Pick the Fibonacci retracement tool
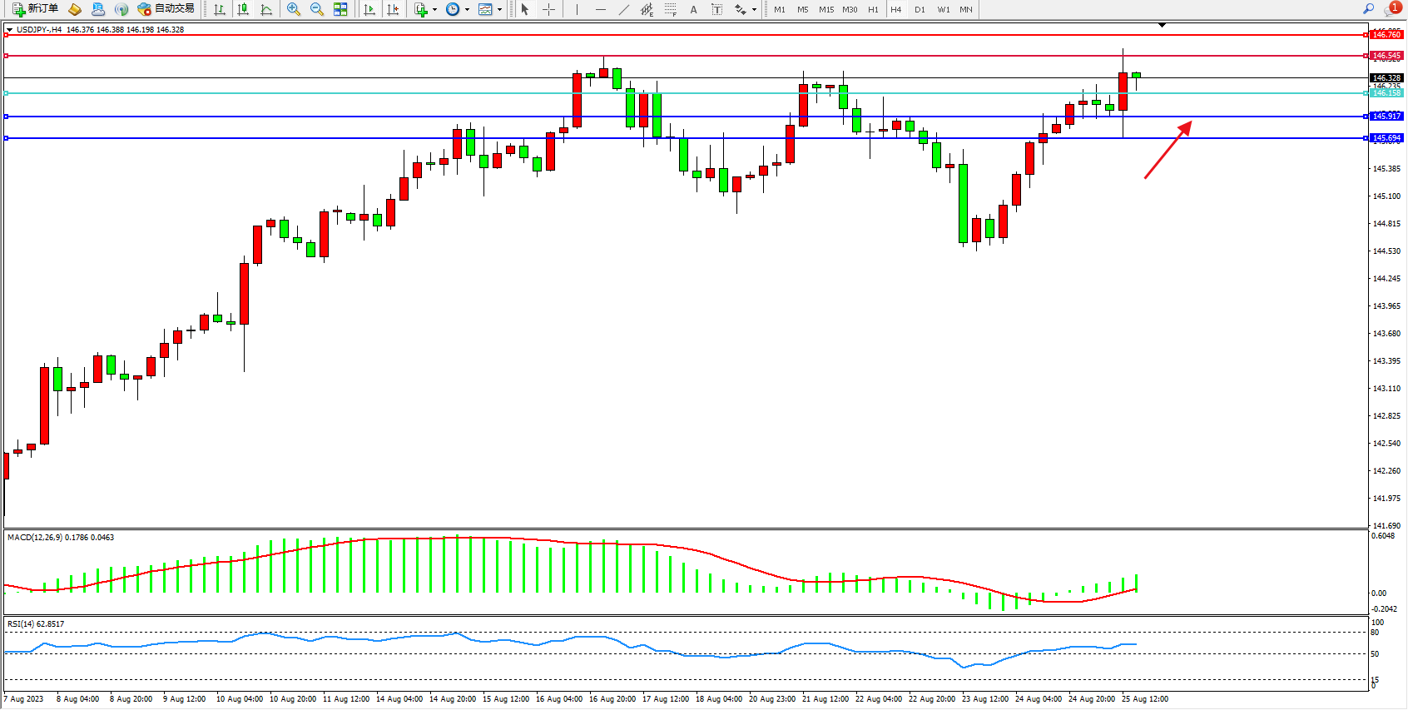The image size is (1408, 710). click(670, 9)
